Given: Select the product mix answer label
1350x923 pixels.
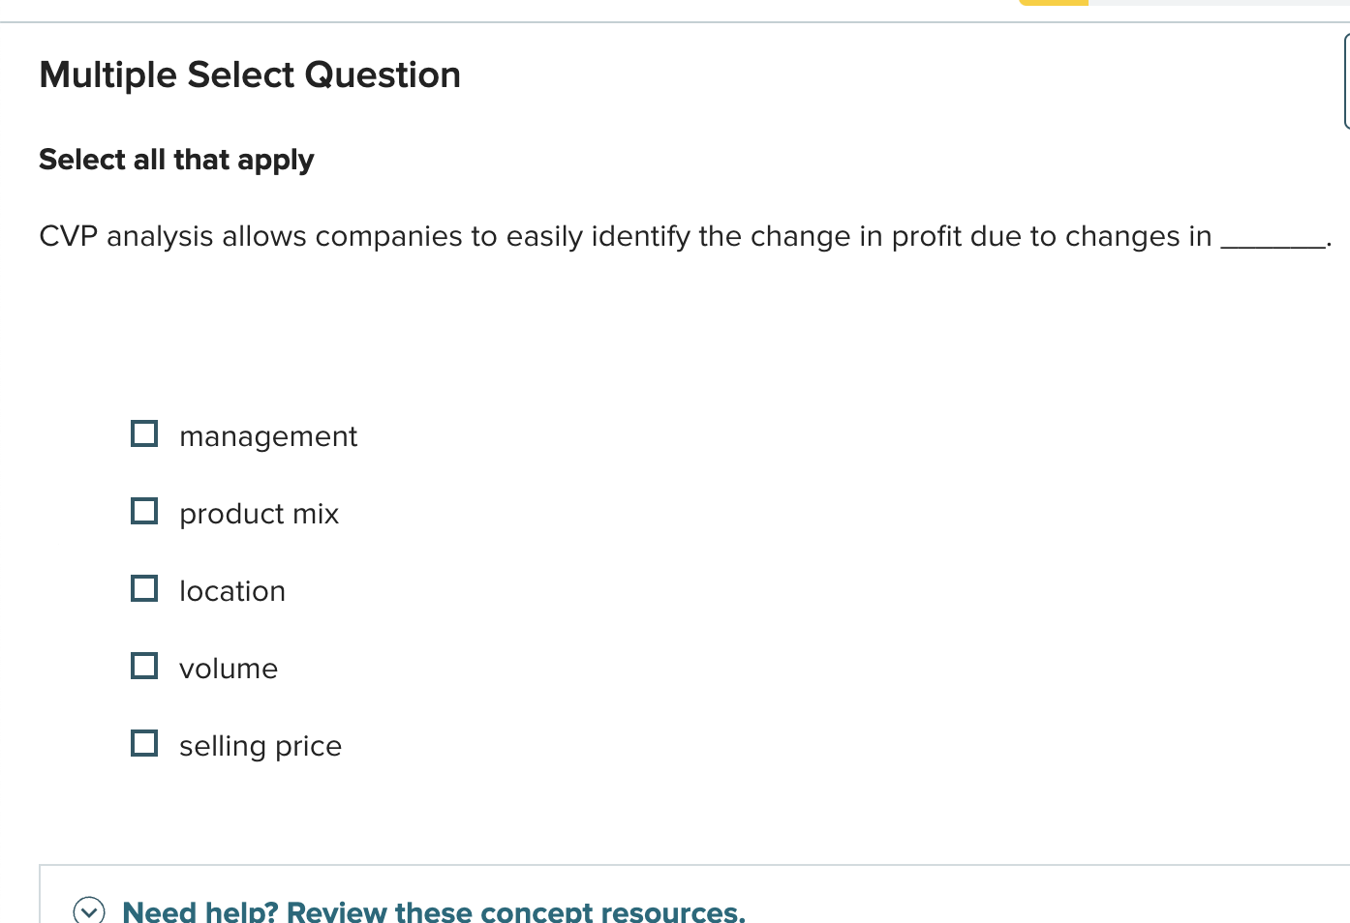Looking at the screenshot, I should (258, 514).
